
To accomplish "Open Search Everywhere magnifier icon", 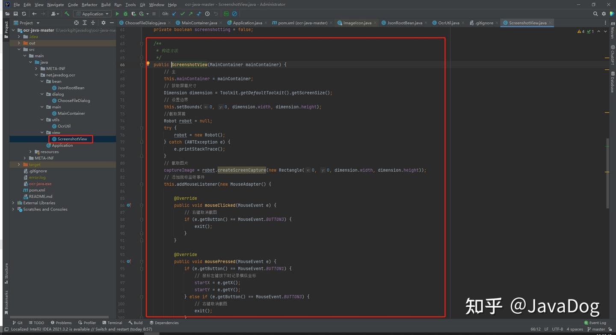I will 595,14.
